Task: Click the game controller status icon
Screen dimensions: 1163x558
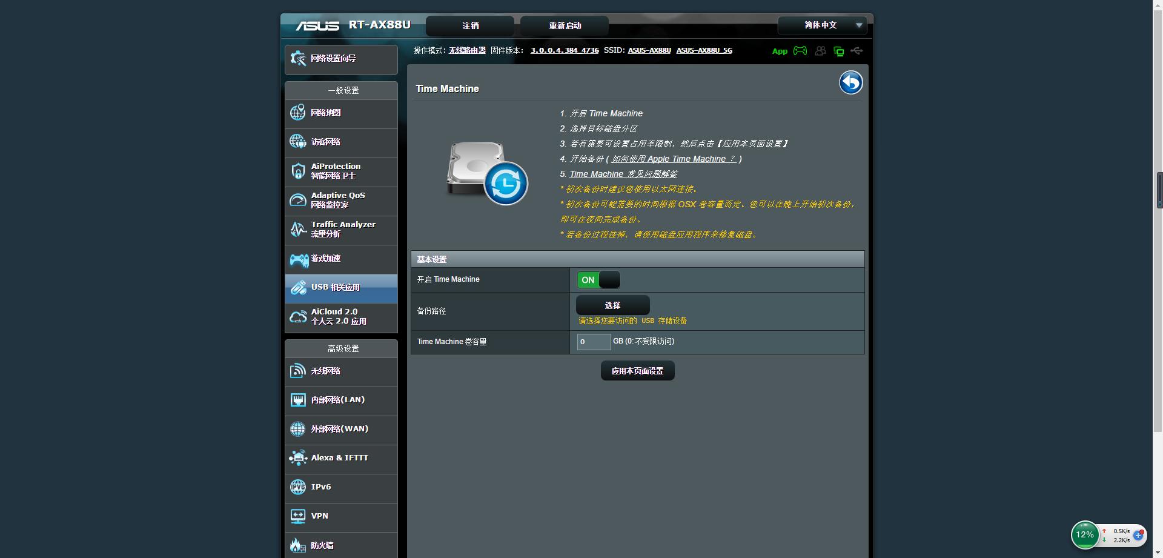Action: coord(800,51)
